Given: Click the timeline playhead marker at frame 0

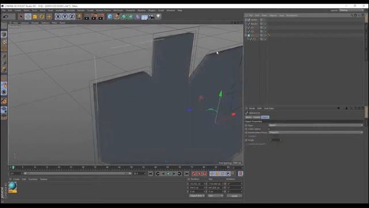Looking at the screenshot, I should click(13, 168).
